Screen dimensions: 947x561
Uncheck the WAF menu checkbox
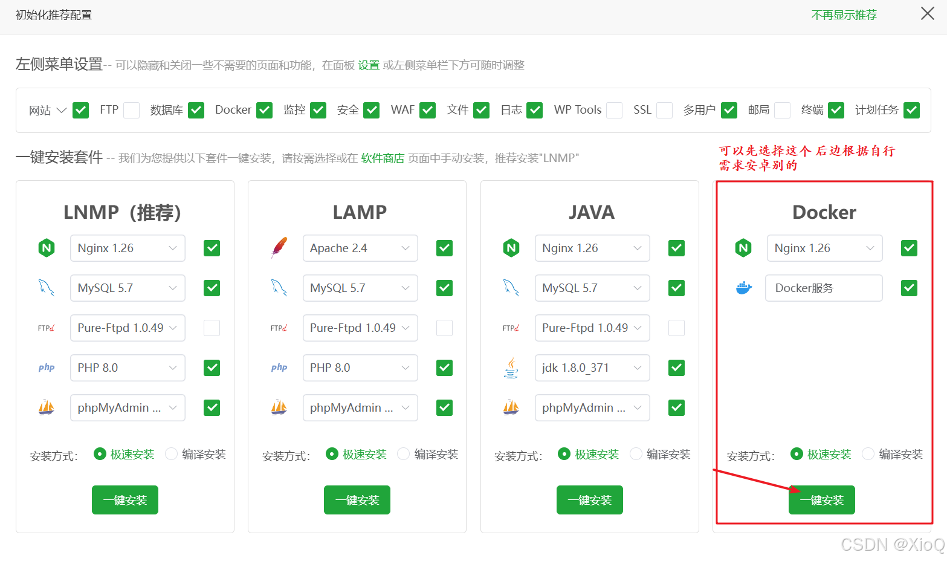coord(428,110)
